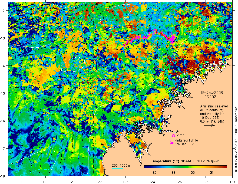Click the IMOS copyright timestamp text
The width and height of the screenshot is (238, 184).
236,139
